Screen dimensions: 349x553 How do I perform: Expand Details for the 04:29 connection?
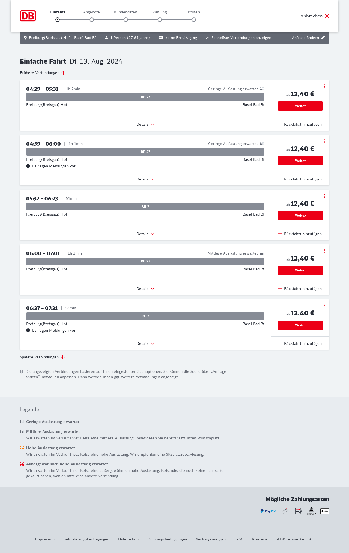145,124
